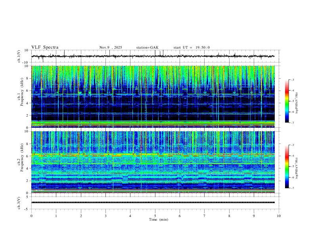The image size is (314, 242).
Task: Click the time axis tick label '2'
Action: click(x=81, y=216)
